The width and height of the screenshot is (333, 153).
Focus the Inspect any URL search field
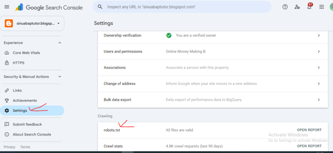tap(182, 7)
